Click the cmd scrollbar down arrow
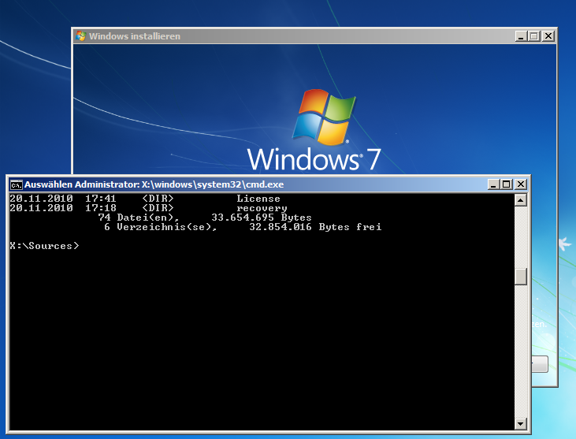This screenshot has height=439, width=576. click(x=521, y=423)
